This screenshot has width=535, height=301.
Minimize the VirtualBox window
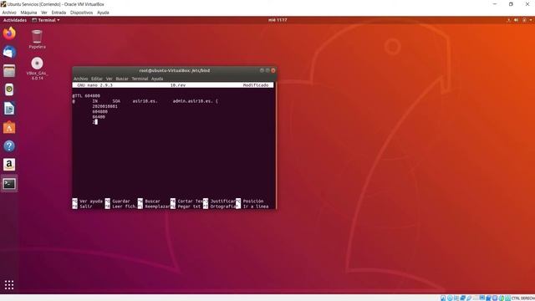coord(495,4)
